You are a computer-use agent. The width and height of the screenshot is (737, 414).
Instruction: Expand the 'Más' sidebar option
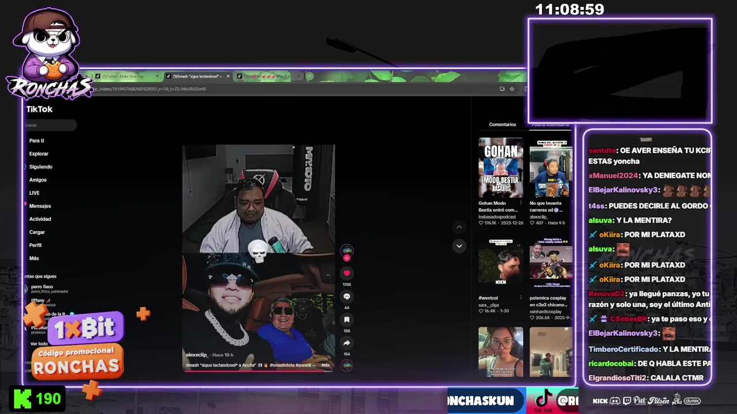[x=34, y=258]
